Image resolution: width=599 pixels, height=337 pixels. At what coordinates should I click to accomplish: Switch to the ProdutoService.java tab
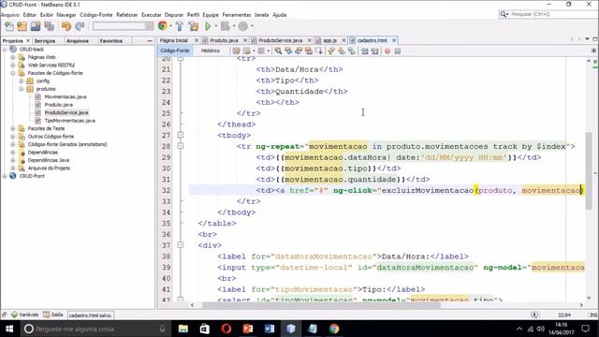(x=280, y=40)
